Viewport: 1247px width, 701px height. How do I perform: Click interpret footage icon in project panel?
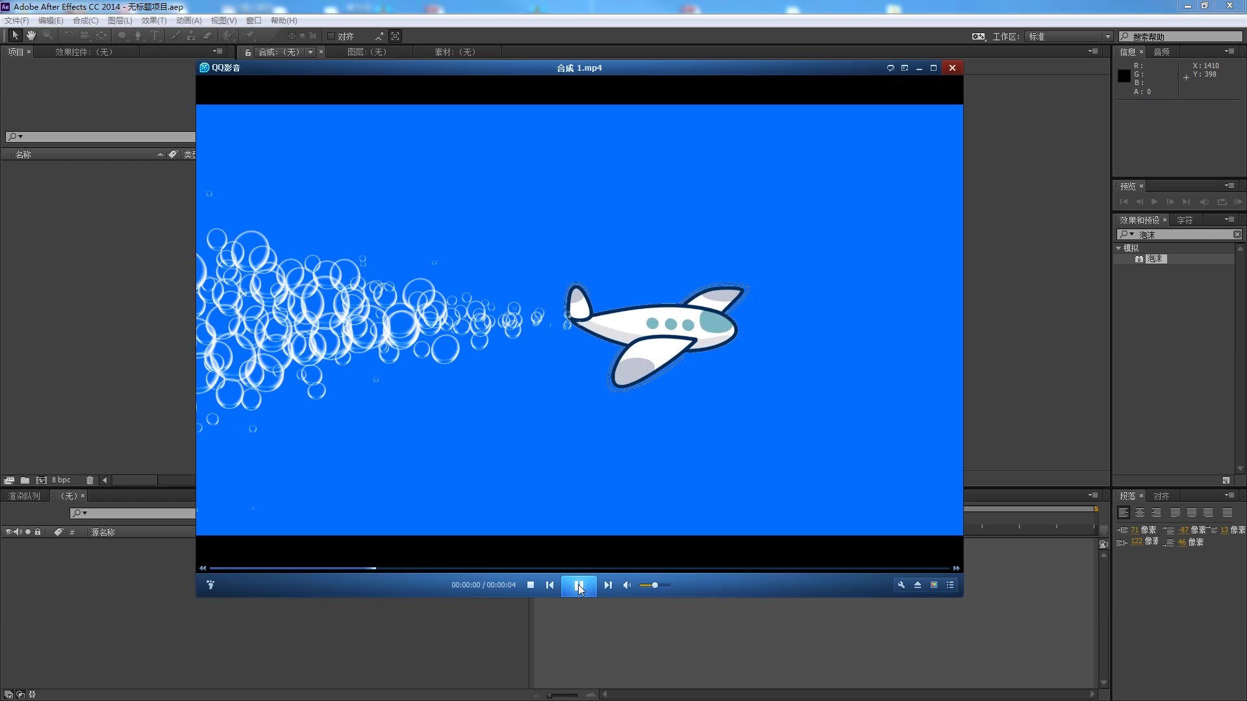click(8, 480)
